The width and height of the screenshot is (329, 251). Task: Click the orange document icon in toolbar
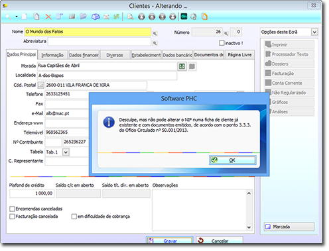click(204, 17)
